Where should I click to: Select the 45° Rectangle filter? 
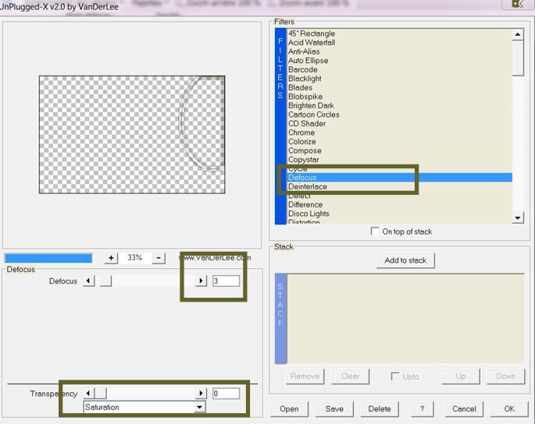[x=312, y=34]
